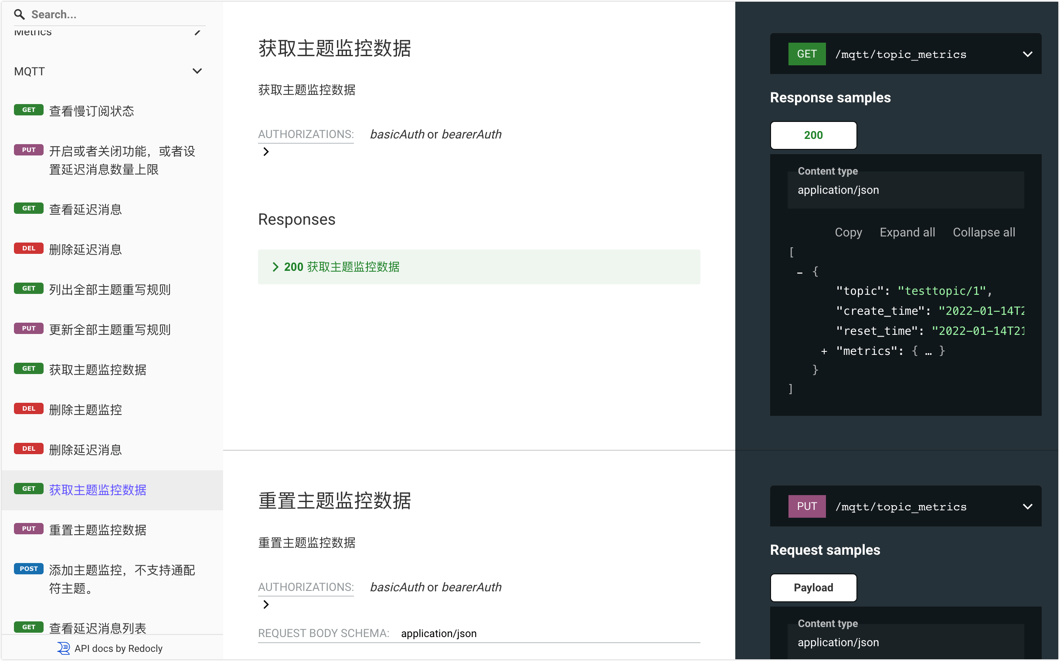Click the PUT badge beside 更新全部主题重写规则
Image resolution: width=1060 pixels, height=661 pixels.
pos(28,328)
